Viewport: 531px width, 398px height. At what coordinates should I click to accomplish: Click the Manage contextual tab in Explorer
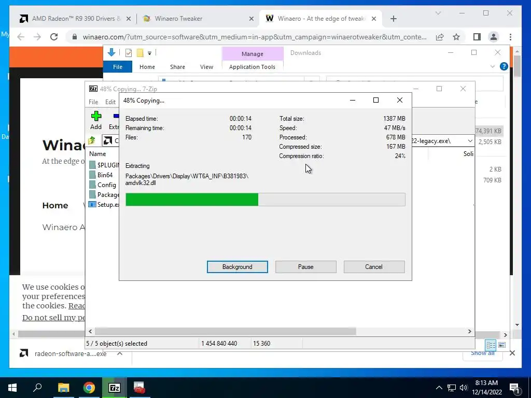(253, 54)
